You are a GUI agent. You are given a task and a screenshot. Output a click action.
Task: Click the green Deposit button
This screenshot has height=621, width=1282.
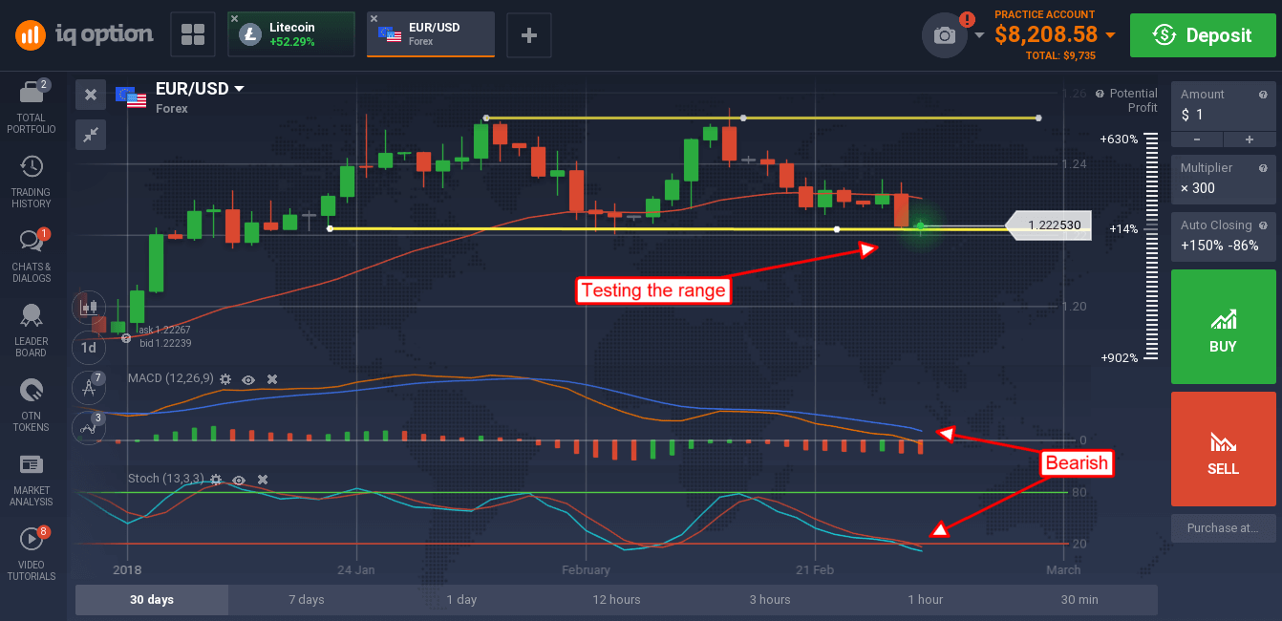[1202, 35]
